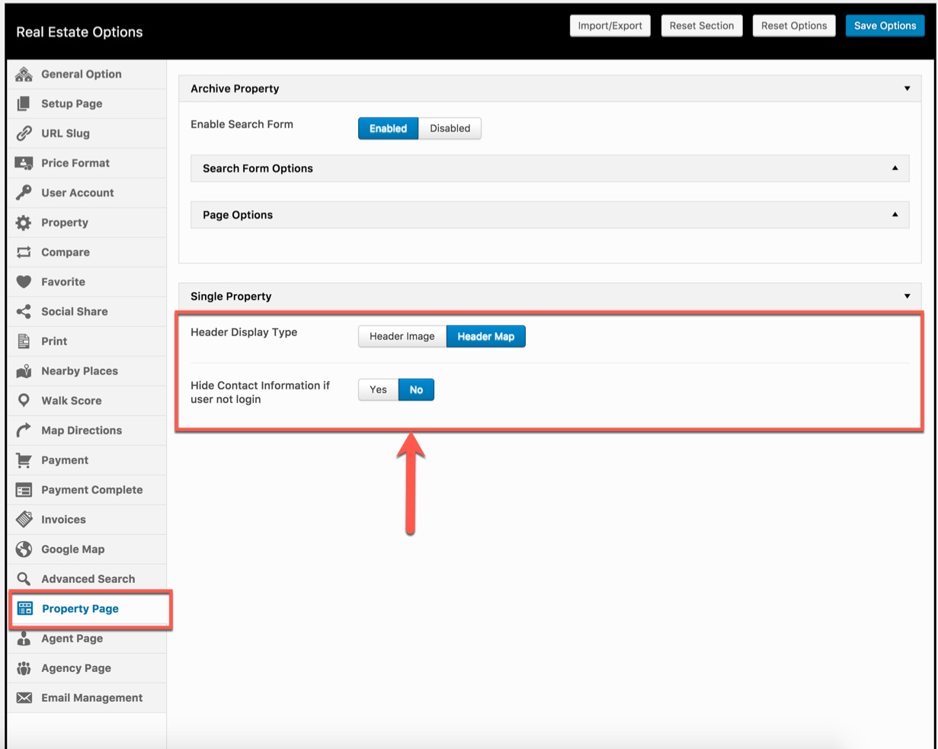Open the Walk Score menu item

click(x=87, y=401)
